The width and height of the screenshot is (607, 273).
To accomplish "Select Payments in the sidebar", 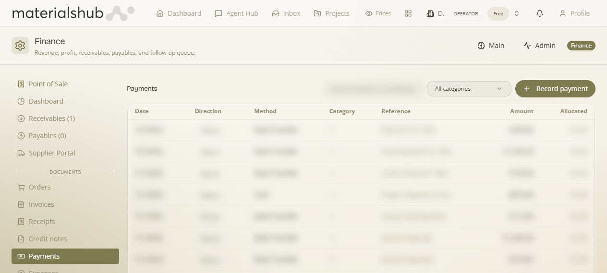I will (x=65, y=256).
